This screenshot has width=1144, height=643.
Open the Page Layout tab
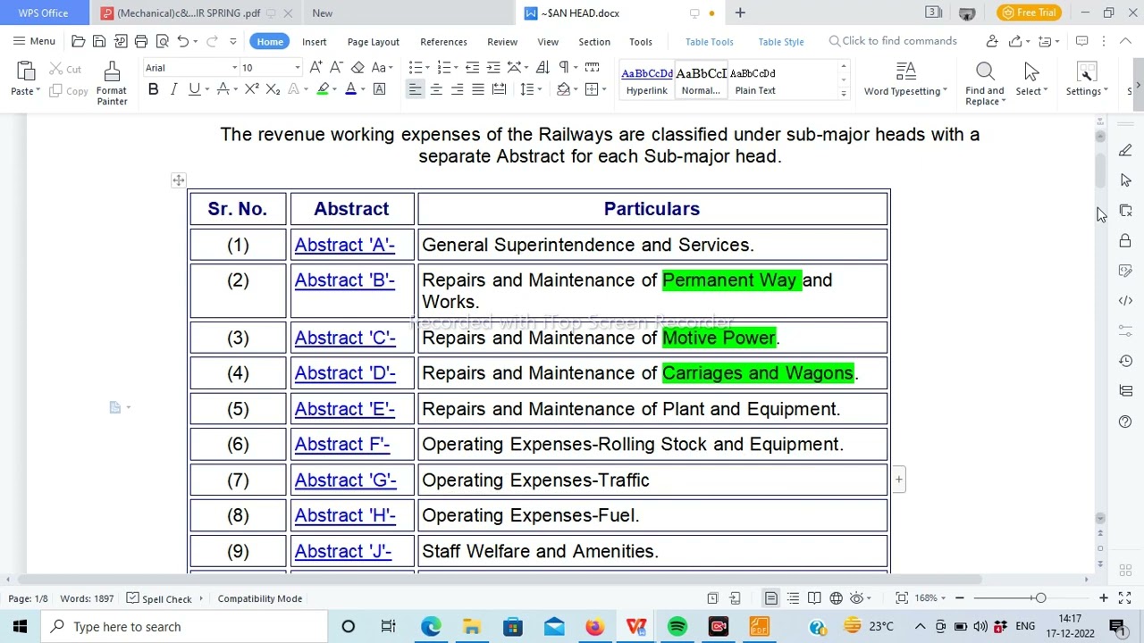[x=373, y=41]
